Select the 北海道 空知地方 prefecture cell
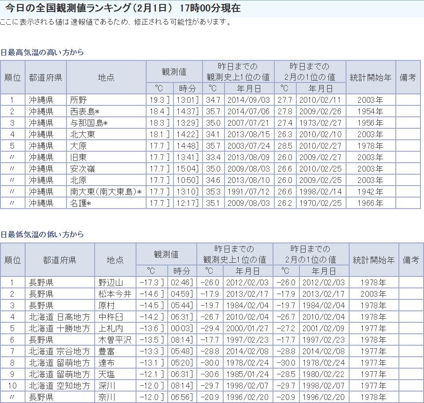424x403 pixels. pyautogui.click(x=59, y=386)
